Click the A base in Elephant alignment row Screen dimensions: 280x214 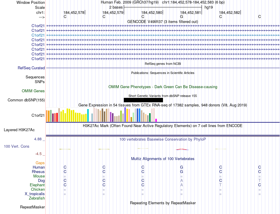[182, 185]
